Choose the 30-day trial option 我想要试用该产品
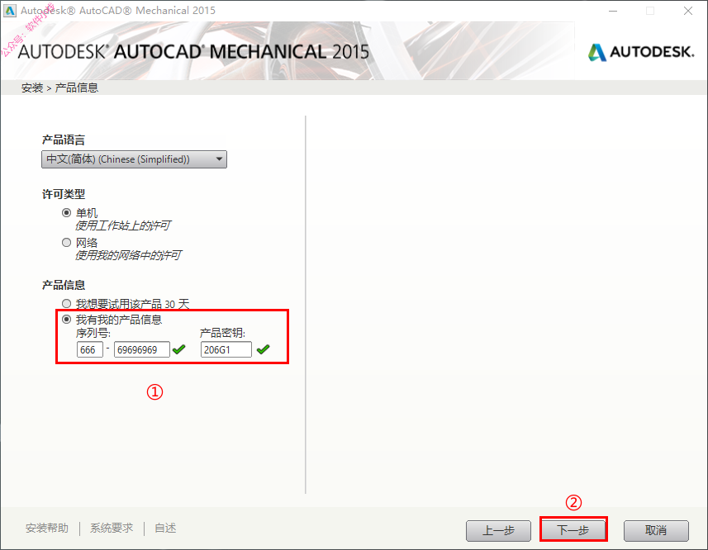708x550 pixels. [66, 304]
